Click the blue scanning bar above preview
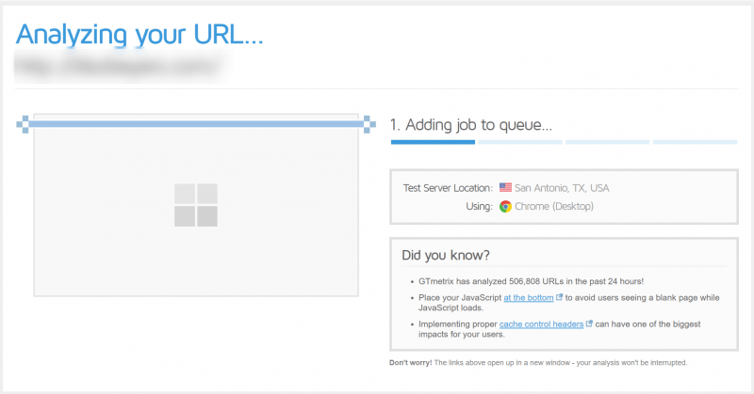The image size is (754, 394). [x=196, y=121]
